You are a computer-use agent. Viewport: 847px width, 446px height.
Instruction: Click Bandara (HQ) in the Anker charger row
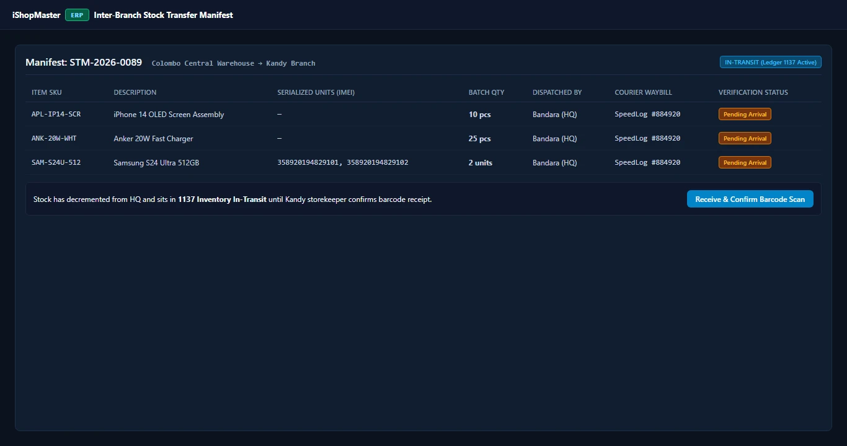tap(555, 139)
